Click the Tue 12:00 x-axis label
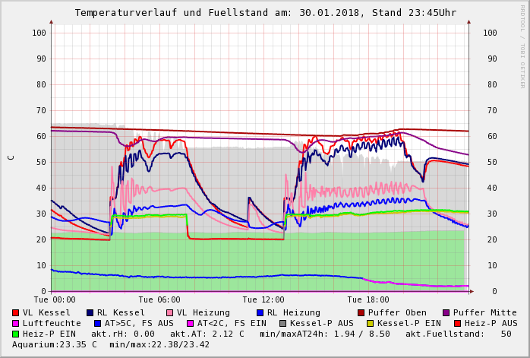Viewport: 530px width, 358px height. (x=263, y=300)
